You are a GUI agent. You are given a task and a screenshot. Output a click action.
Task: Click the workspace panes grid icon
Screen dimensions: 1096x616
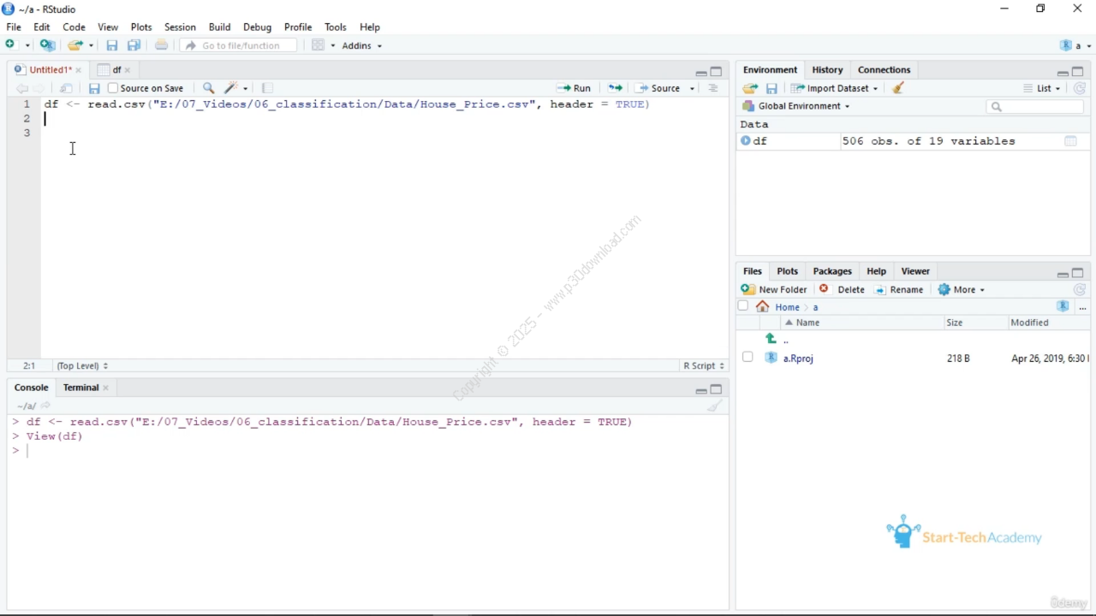[319, 45]
